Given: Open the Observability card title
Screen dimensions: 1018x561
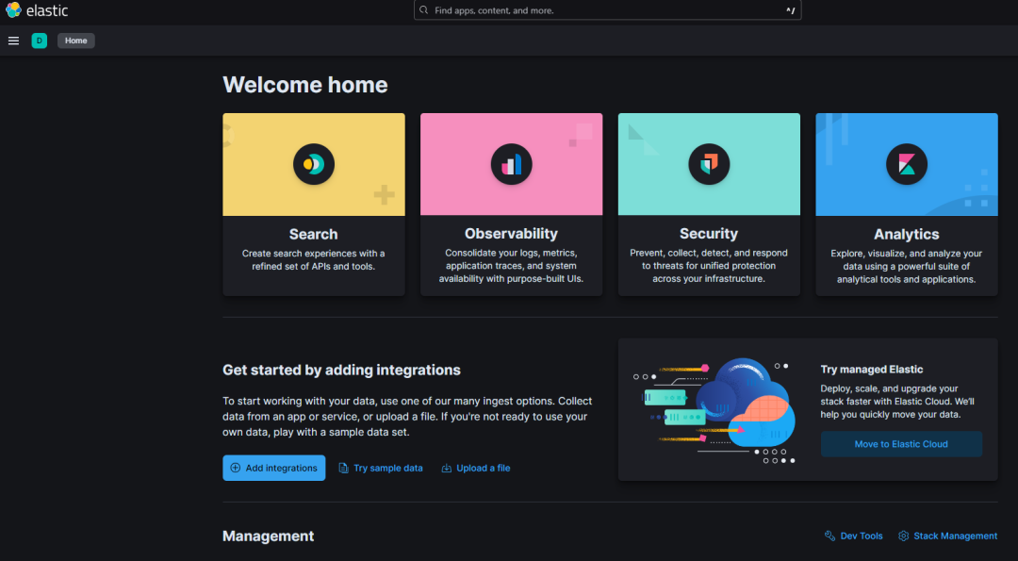Looking at the screenshot, I should (511, 234).
